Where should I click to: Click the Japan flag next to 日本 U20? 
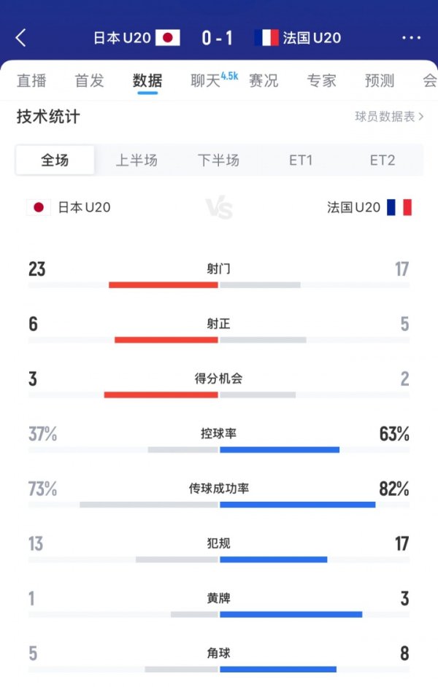(37, 206)
